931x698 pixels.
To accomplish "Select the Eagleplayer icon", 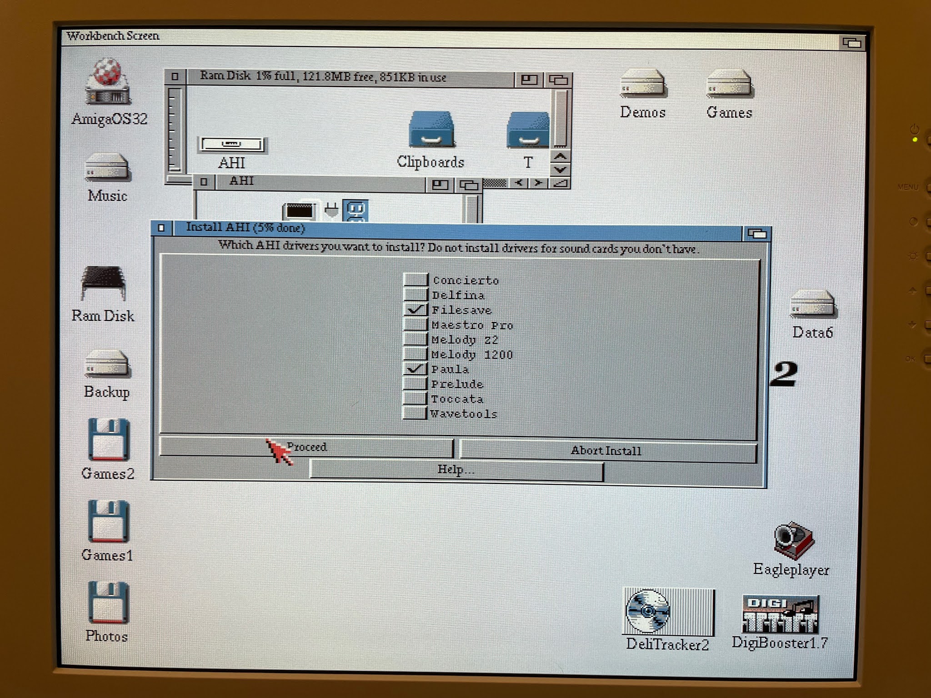I will click(794, 540).
